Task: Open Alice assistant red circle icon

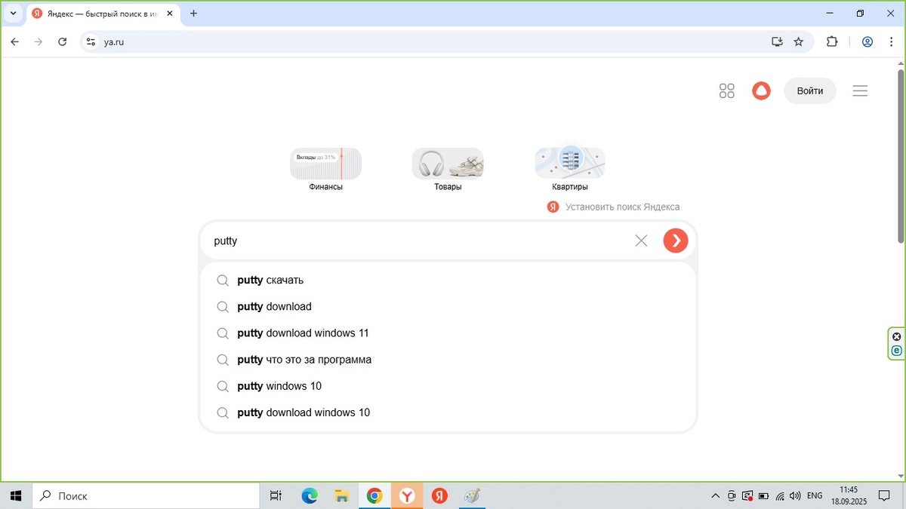Action: point(761,91)
